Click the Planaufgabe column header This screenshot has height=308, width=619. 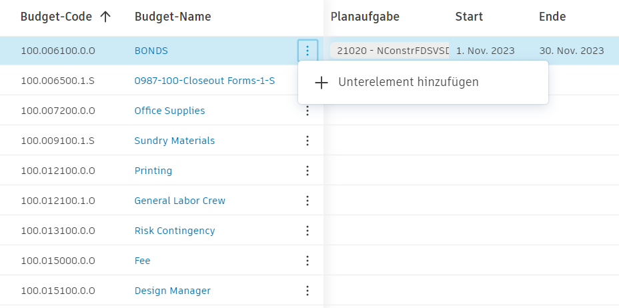365,17
